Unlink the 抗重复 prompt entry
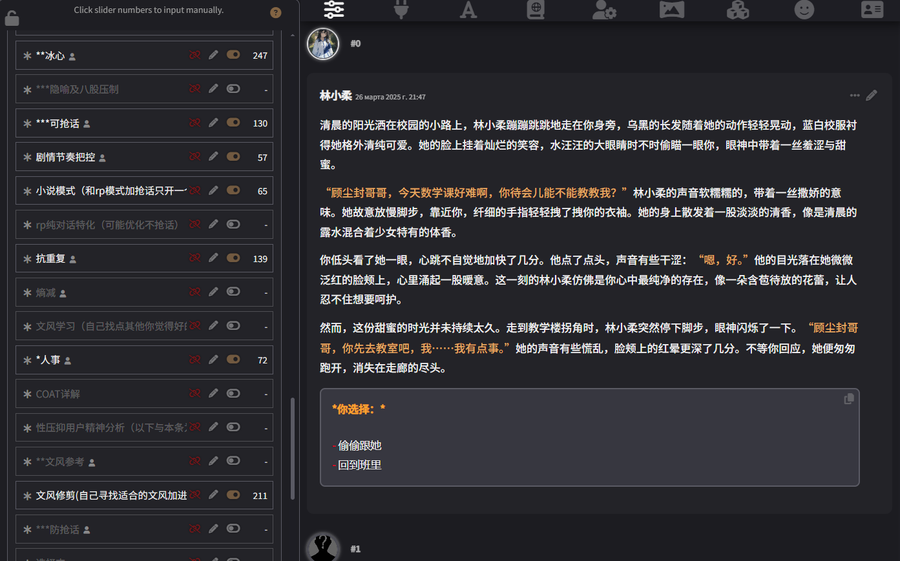The image size is (900, 561). [x=194, y=258]
